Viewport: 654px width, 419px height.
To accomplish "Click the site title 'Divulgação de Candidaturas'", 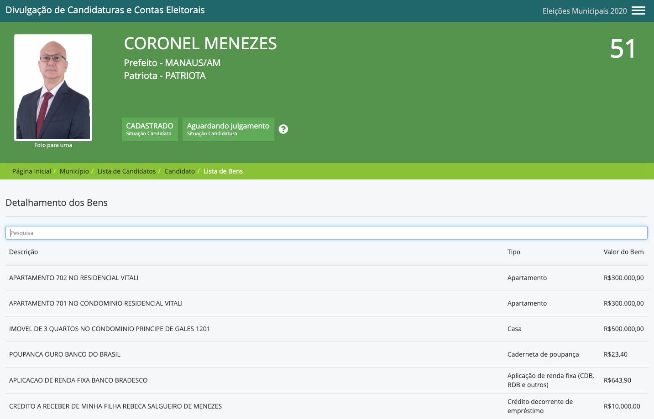I will pyautogui.click(x=105, y=10).
